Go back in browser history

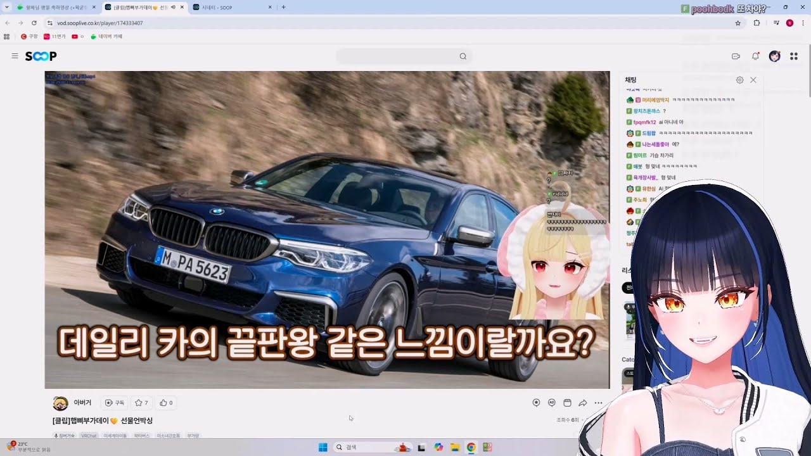pyautogui.click(x=8, y=23)
